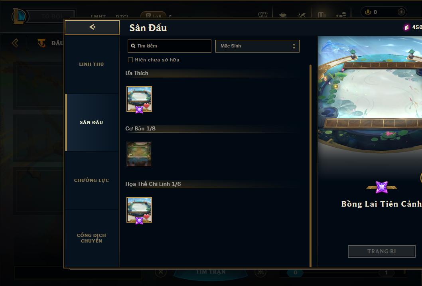Click the magnifier icon in the Tìm kiếm box
This screenshot has width=422, height=286.
pos(133,46)
